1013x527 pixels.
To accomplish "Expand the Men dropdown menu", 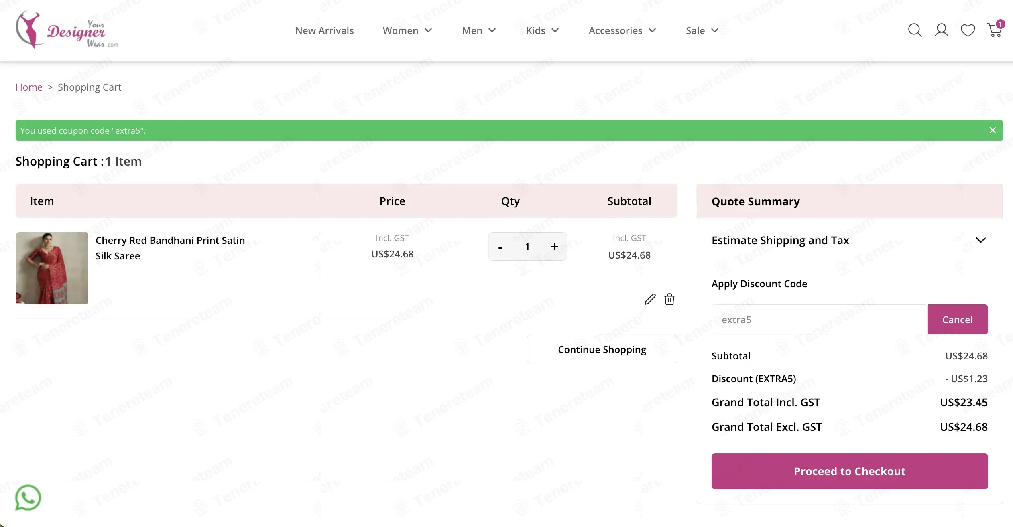I will pyautogui.click(x=479, y=30).
